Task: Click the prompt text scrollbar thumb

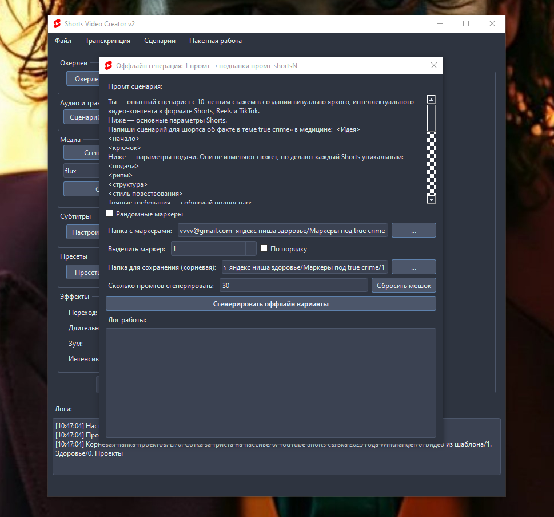Action: click(432, 118)
